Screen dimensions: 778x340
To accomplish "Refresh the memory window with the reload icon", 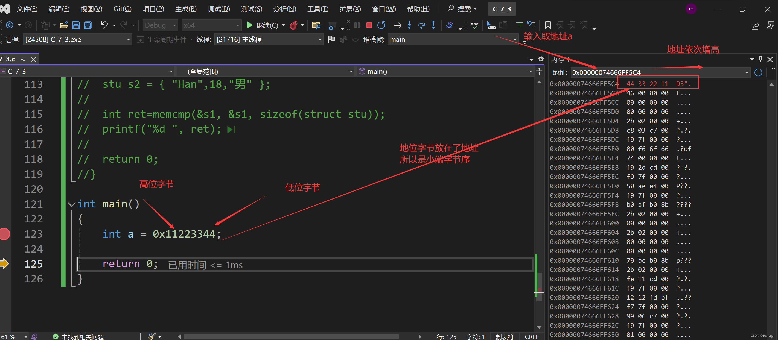I will pyautogui.click(x=758, y=72).
